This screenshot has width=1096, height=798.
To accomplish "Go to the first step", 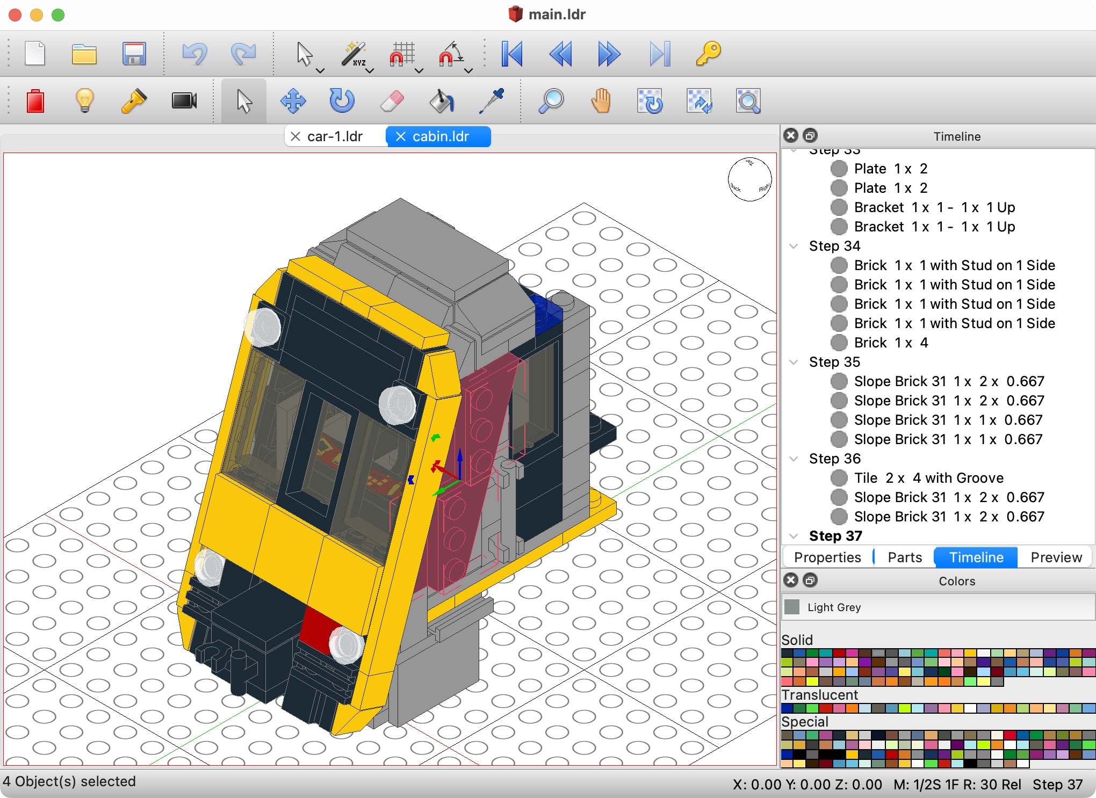I will click(x=511, y=54).
